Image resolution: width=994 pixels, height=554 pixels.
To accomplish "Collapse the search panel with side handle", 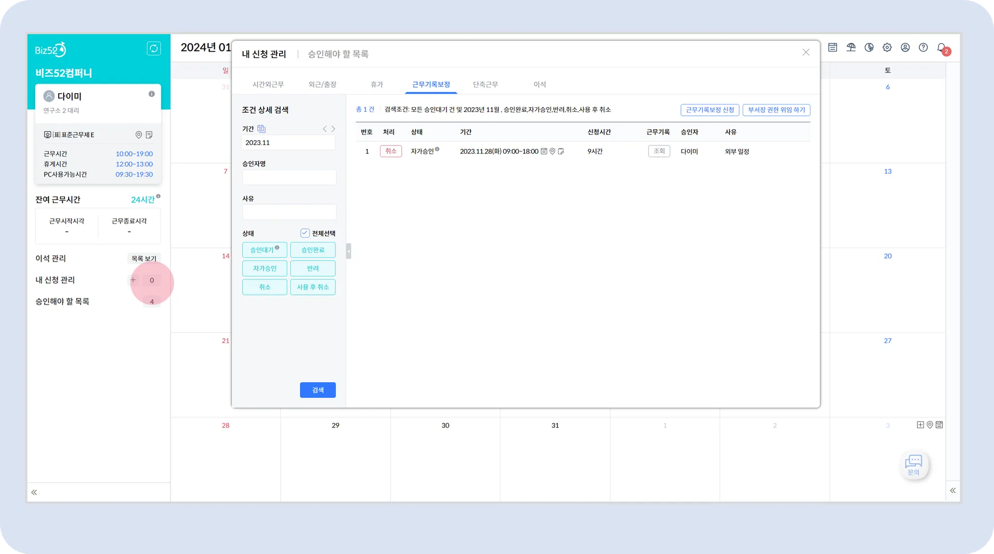I will pyautogui.click(x=348, y=251).
